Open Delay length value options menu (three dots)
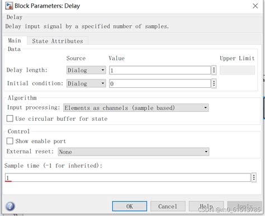 click(x=214, y=70)
